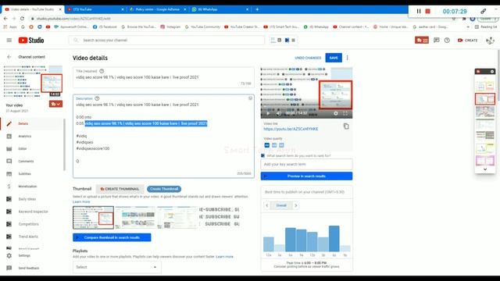The image size is (500, 281).
Task: Click CREATE THUMBNAIL button
Action: [x=120, y=189]
